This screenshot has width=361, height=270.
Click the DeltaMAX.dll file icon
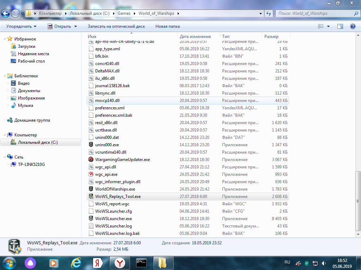click(91, 71)
